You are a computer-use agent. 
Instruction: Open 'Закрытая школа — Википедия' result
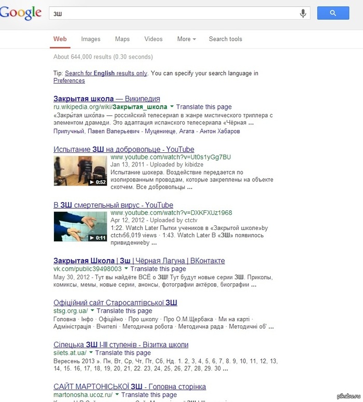click(x=106, y=99)
